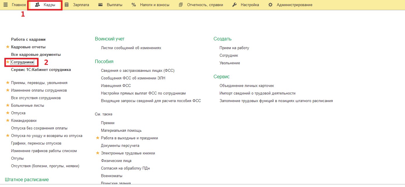The height and width of the screenshot is (187, 405).
Task: Toggle the star next to Изменение оплаты сотрудников
Action: [8, 90]
